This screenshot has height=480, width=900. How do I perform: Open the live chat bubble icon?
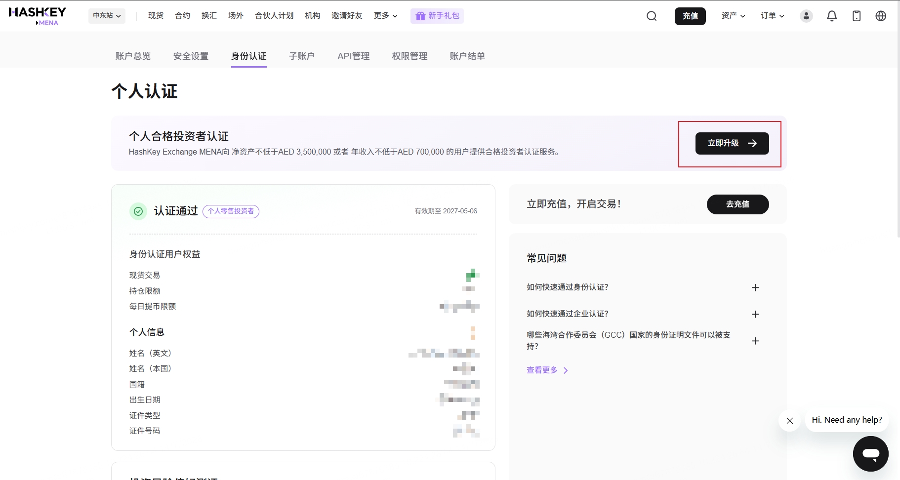[x=871, y=454]
